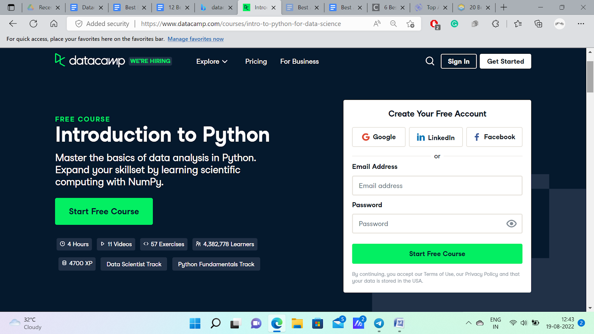Viewport: 594px width, 334px height.
Task: Open Telegram from the taskbar
Action: [379, 323]
